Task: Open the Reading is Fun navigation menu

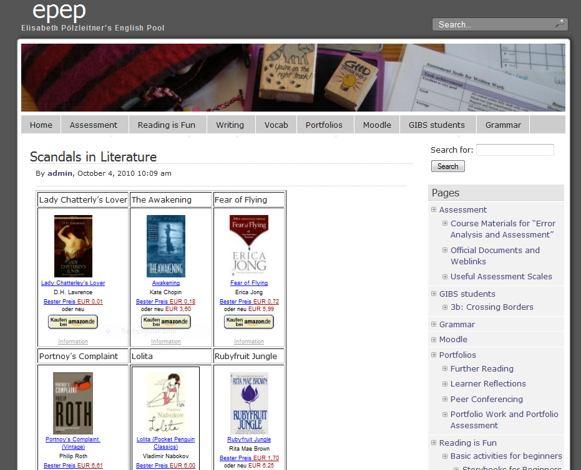Action: pyautogui.click(x=167, y=125)
